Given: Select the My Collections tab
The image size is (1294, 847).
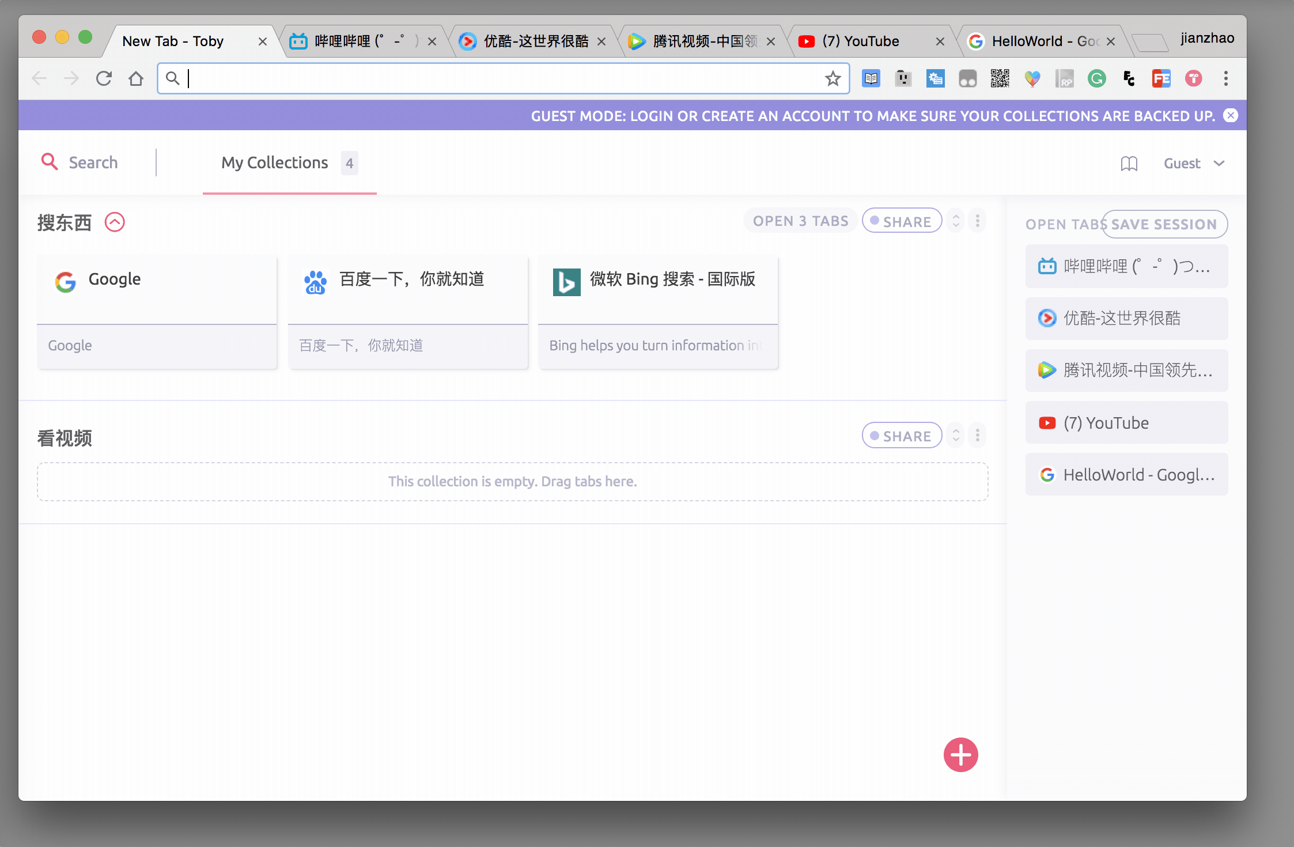Looking at the screenshot, I should [275, 163].
